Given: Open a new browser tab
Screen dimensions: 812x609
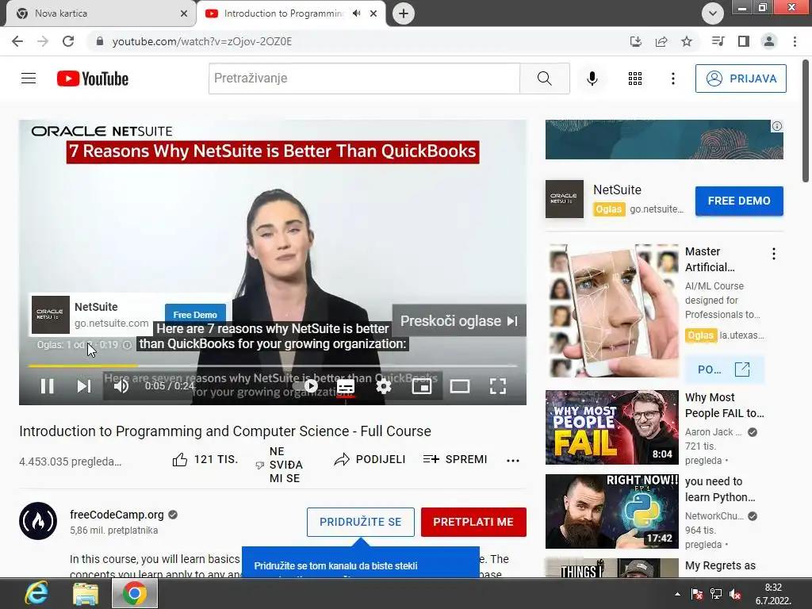Looking at the screenshot, I should [404, 13].
